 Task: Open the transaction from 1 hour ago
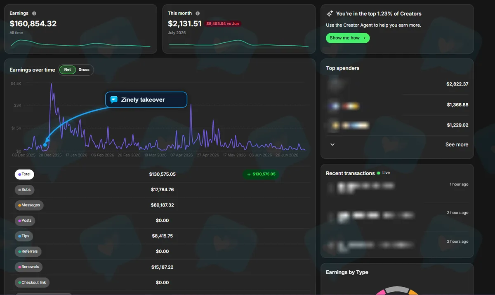pyautogui.click(x=398, y=188)
